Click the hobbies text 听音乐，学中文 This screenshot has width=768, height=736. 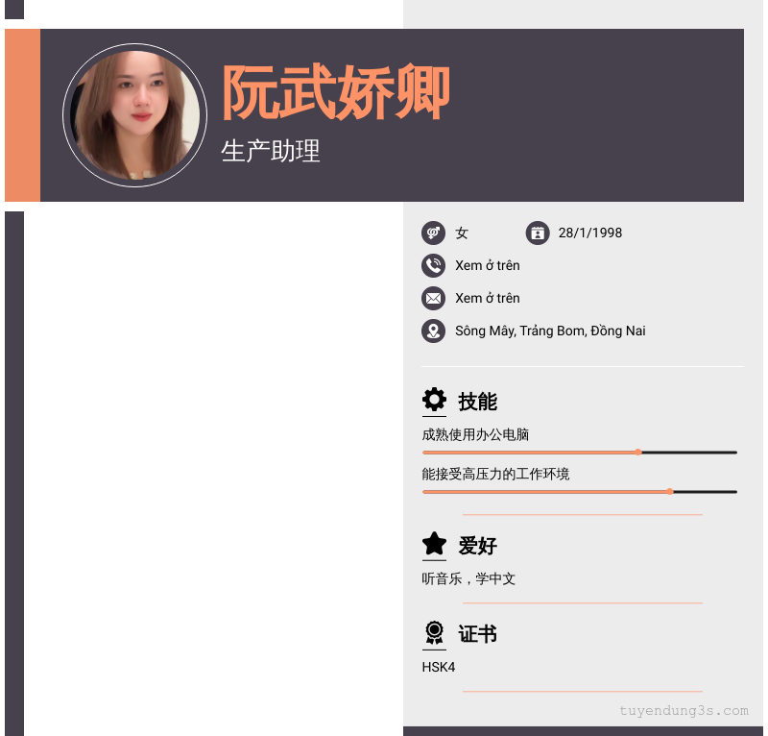tap(468, 578)
